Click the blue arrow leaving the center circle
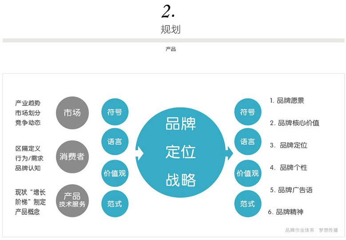Image resolution: width=346 pixels, height=240 pixels. click(229, 153)
